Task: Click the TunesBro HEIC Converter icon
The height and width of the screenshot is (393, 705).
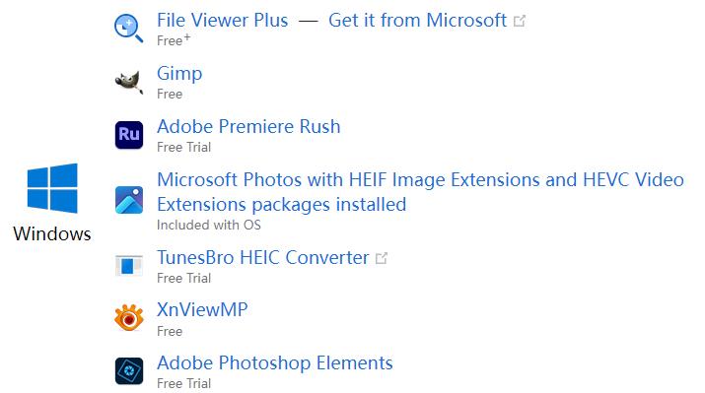Action: point(129,265)
